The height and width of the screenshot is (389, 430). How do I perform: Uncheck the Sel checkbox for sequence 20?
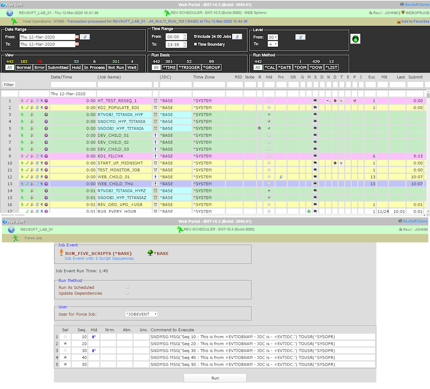66,343
